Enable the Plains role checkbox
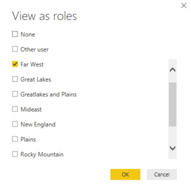 point(15,139)
